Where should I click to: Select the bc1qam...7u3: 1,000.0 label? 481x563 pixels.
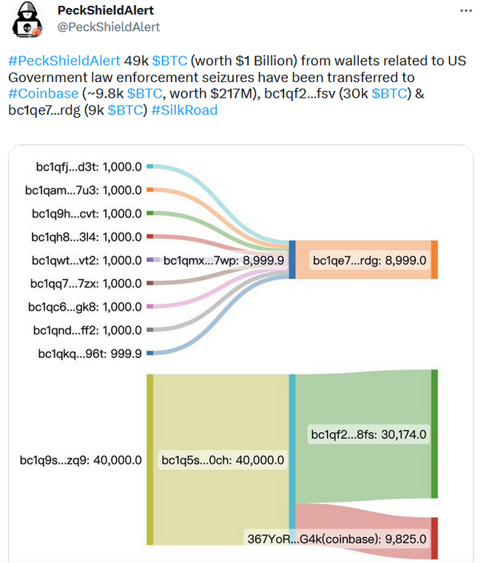click(x=84, y=190)
